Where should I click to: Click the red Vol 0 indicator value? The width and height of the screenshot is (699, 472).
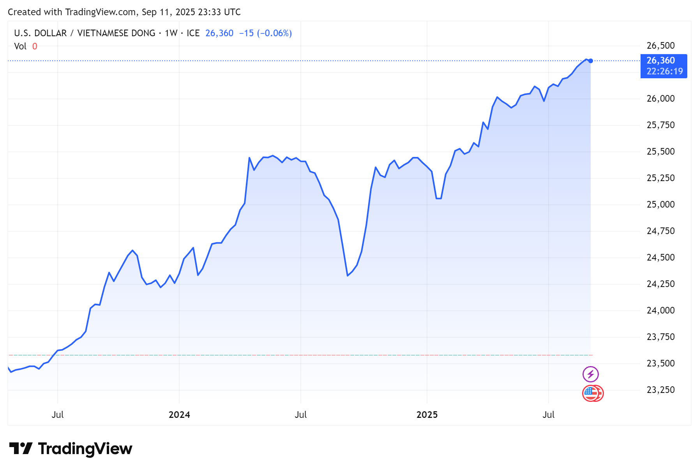click(35, 46)
